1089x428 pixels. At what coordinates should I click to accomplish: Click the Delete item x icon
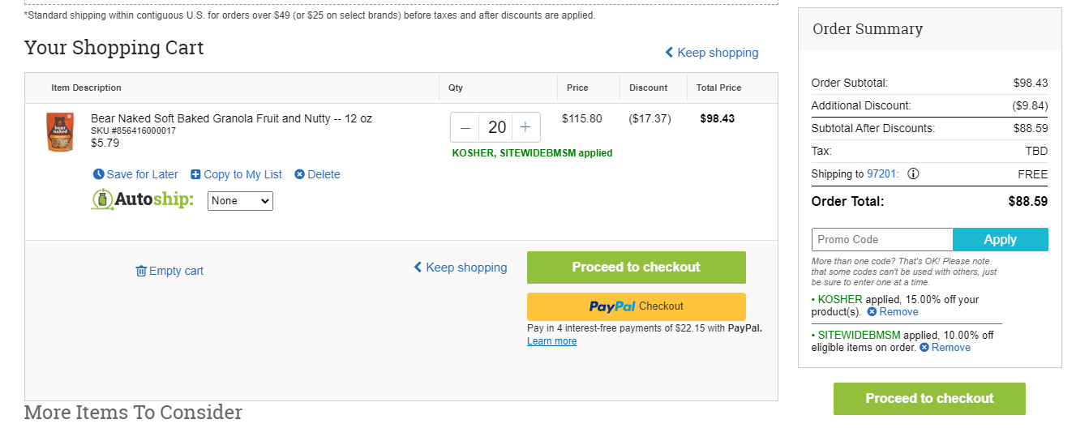(x=299, y=174)
